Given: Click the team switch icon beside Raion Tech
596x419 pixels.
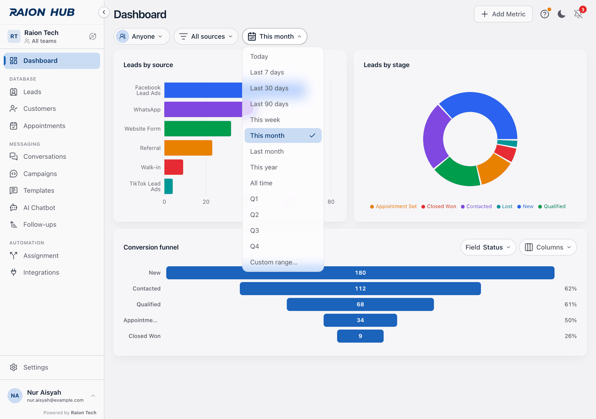Looking at the screenshot, I should [x=93, y=36].
